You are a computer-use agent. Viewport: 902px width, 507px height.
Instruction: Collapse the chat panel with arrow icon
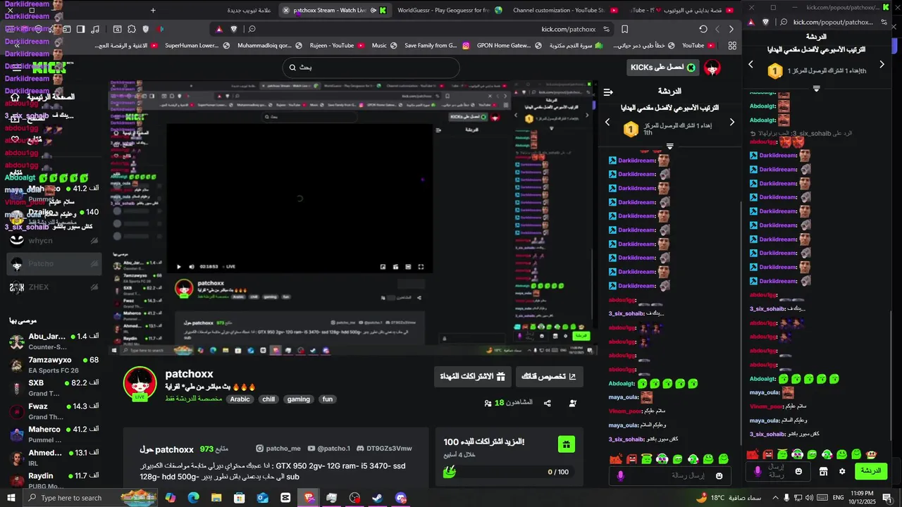tap(608, 92)
